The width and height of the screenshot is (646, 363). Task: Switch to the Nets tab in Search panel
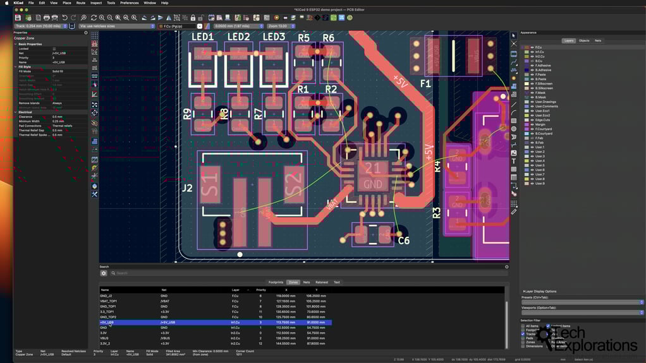[x=307, y=282]
